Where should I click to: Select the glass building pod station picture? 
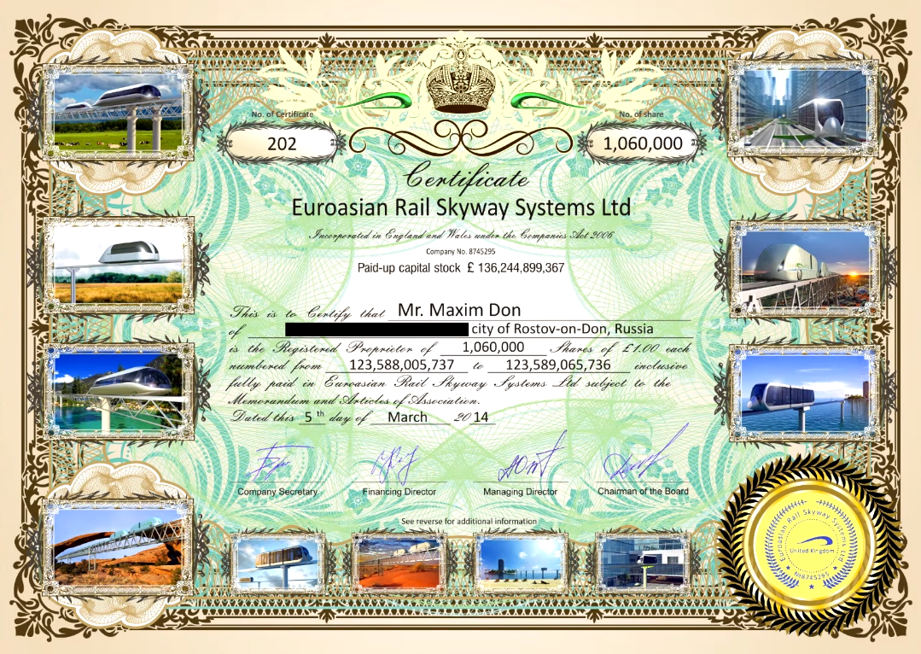point(644,563)
